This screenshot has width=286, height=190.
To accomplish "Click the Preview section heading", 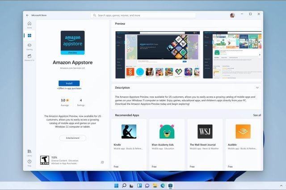I will pos(120,24).
